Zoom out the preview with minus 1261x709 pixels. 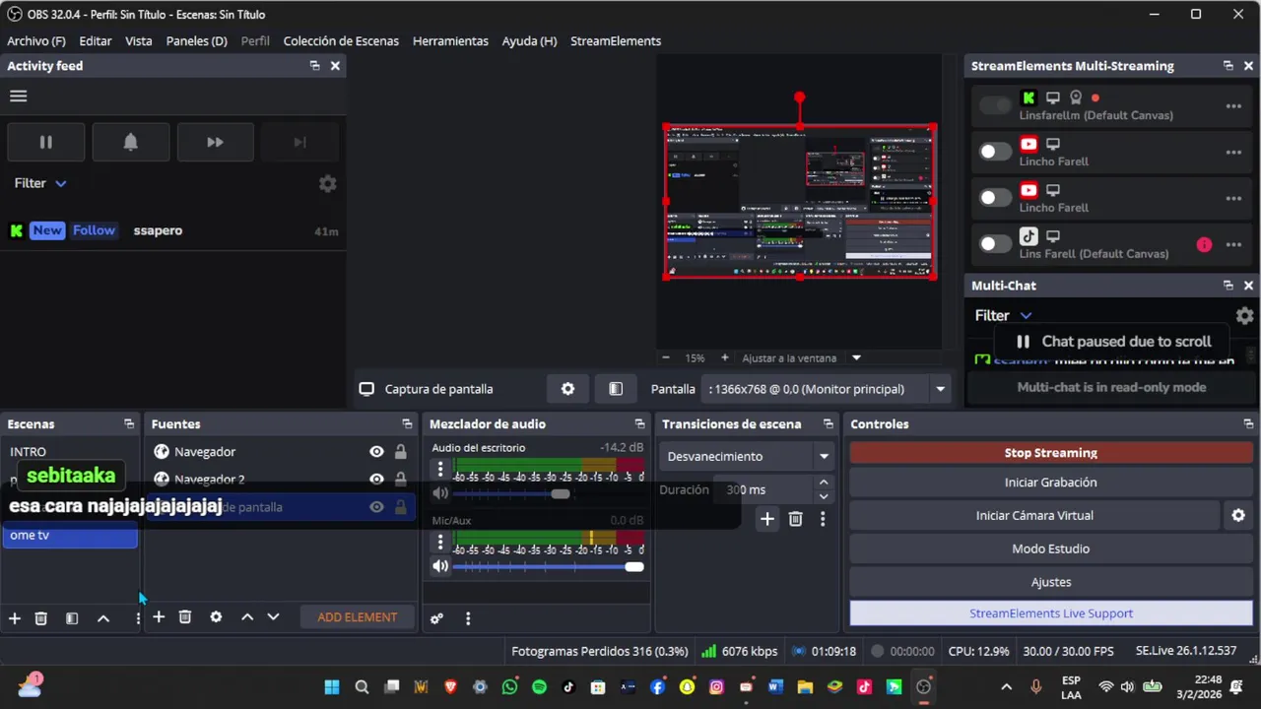666,357
